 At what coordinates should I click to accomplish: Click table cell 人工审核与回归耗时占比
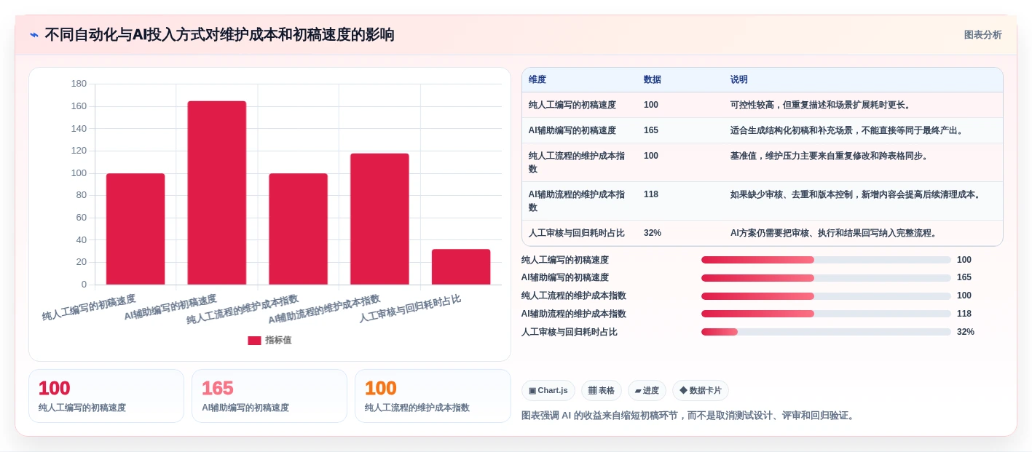pos(577,233)
